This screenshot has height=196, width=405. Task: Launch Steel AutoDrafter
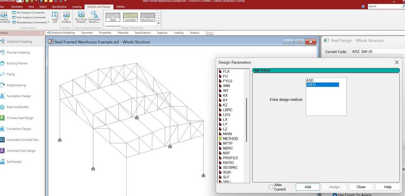(18, 107)
